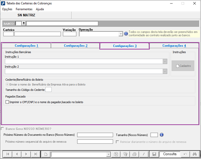Go to the first record
This screenshot has height=159, width=201.
(7, 154)
